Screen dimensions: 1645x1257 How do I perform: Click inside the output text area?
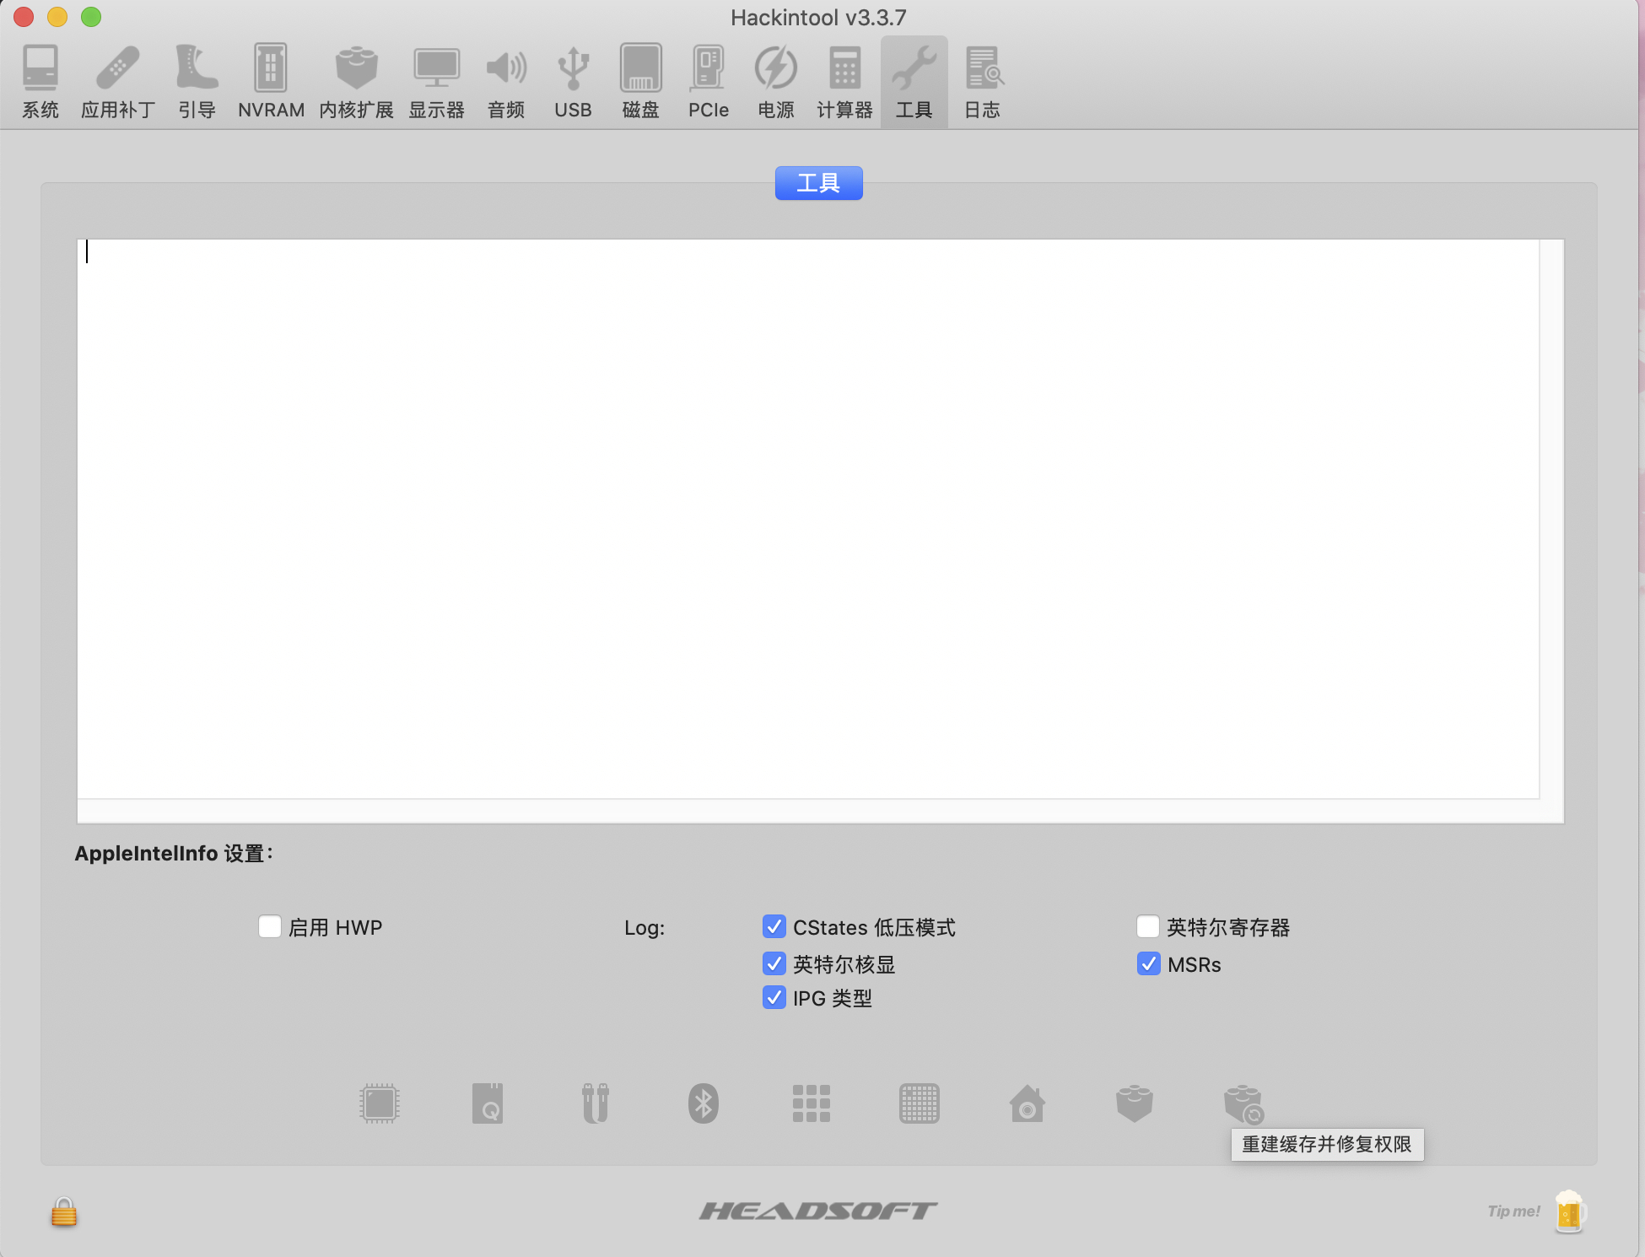pos(808,518)
